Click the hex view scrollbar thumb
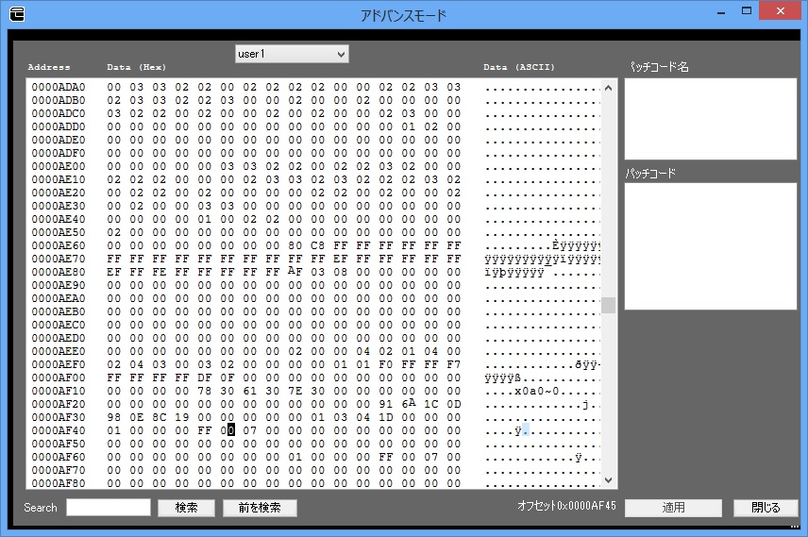This screenshot has height=537, width=808. click(x=608, y=305)
